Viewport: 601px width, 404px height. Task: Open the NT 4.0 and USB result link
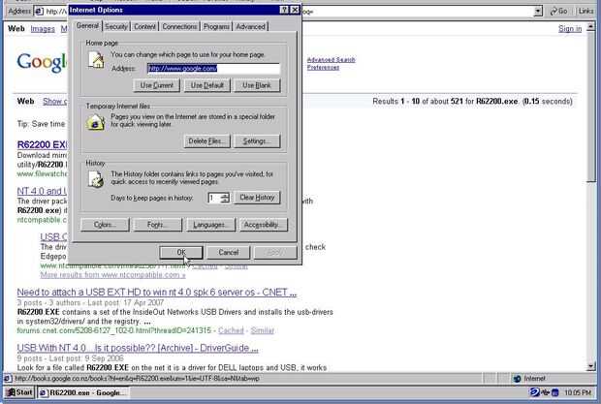click(42, 191)
